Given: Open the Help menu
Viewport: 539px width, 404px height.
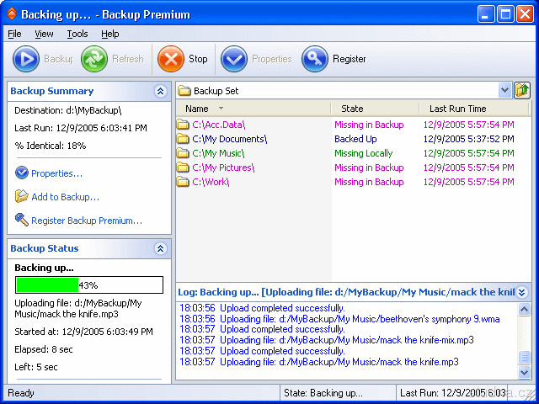Looking at the screenshot, I should coord(110,34).
